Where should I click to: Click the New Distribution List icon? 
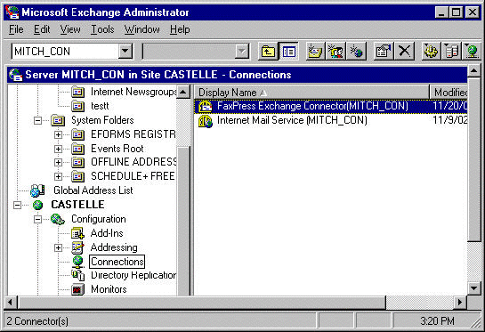335,52
